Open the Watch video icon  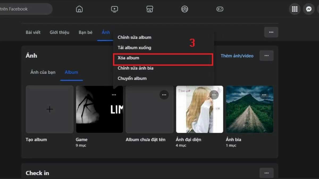[x=114, y=9]
